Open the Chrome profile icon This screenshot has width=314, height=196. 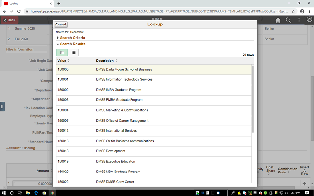302,11
